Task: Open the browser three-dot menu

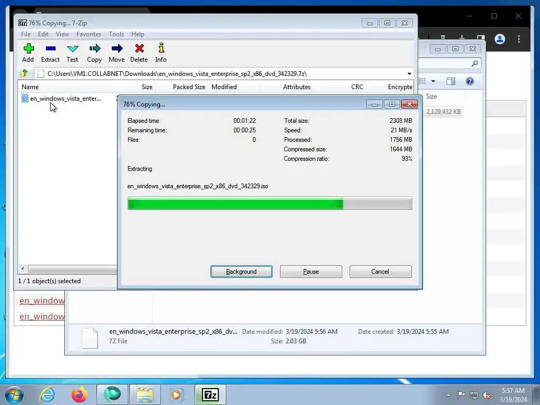Action: 519,39
